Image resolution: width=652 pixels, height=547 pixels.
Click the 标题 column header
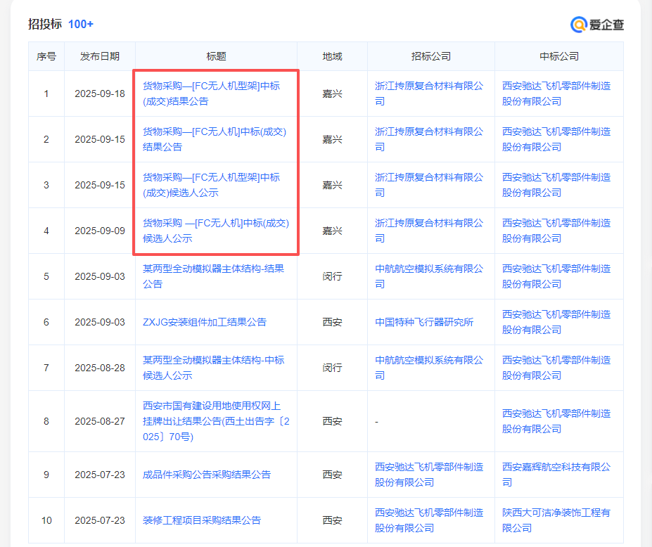click(216, 56)
